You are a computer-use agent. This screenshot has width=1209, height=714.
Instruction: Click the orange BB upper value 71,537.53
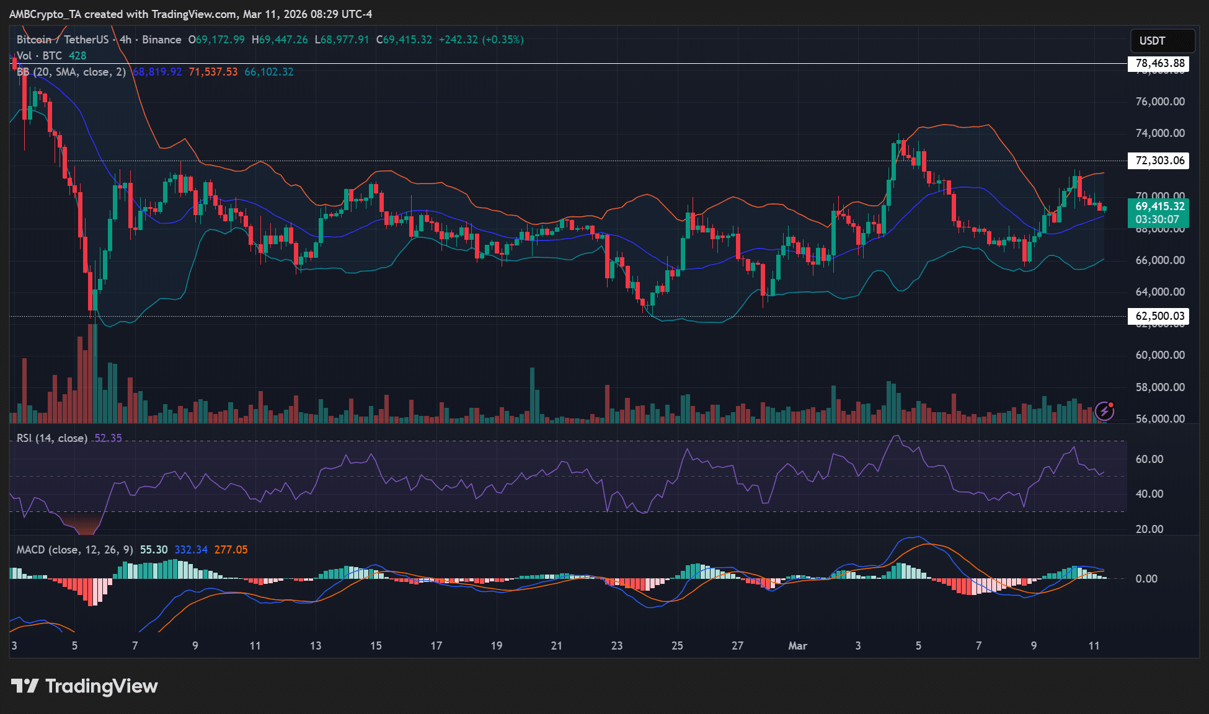213,72
